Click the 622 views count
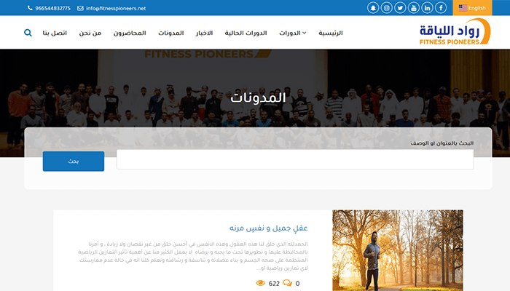510x291 pixels. tap(274, 284)
